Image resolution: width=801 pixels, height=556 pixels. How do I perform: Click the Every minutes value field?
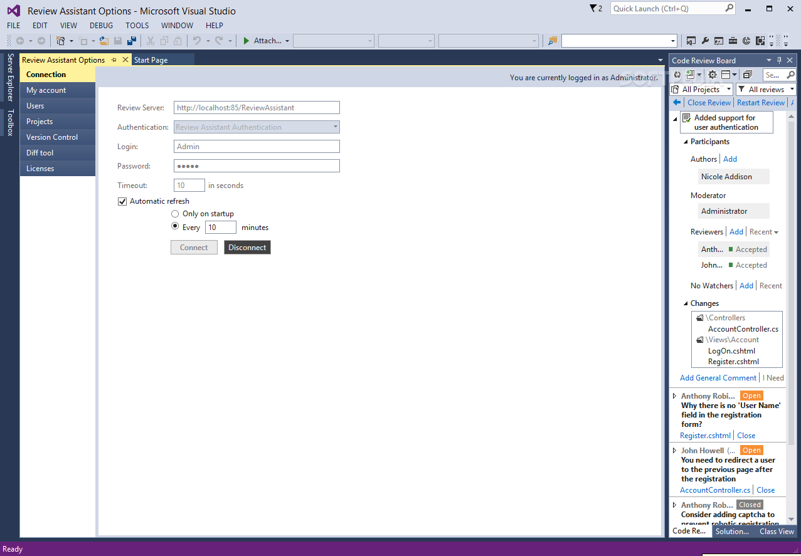coord(221,228)
